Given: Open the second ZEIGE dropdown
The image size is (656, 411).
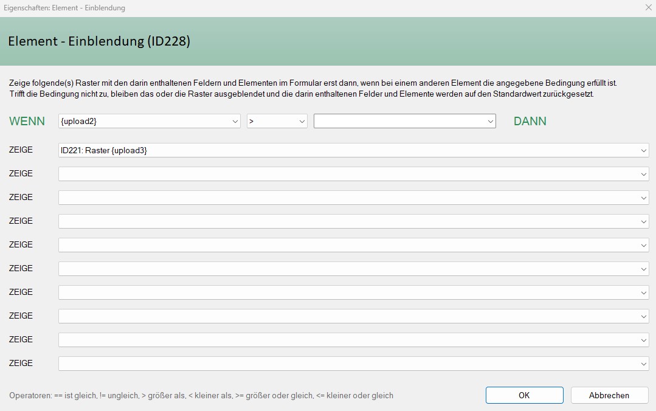Looking at the screenshot, I should click(x=353, y=174).
